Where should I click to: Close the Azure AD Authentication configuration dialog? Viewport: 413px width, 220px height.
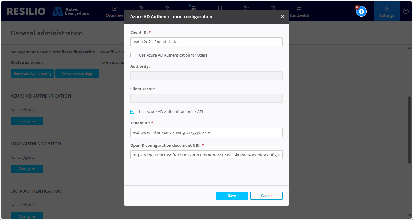(x=282, y=17)
